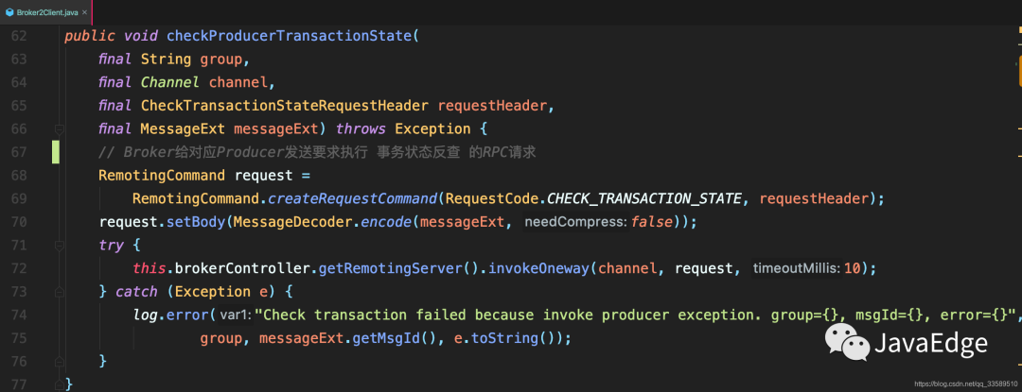Collapse the catch block fold marker at line 73
1022x392 pixels.
pyautogui.click(x=60, y=291)
